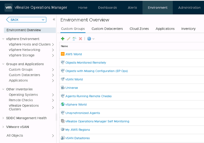Collapse the vSphere Environment section

[3, 39]
